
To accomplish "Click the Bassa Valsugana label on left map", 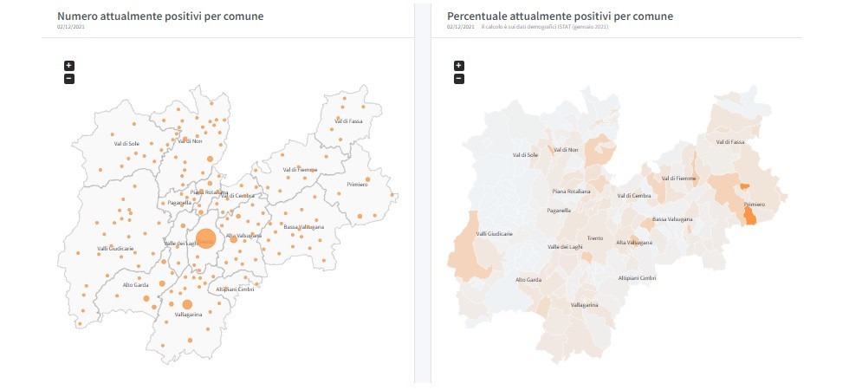I will click(303, 226).
